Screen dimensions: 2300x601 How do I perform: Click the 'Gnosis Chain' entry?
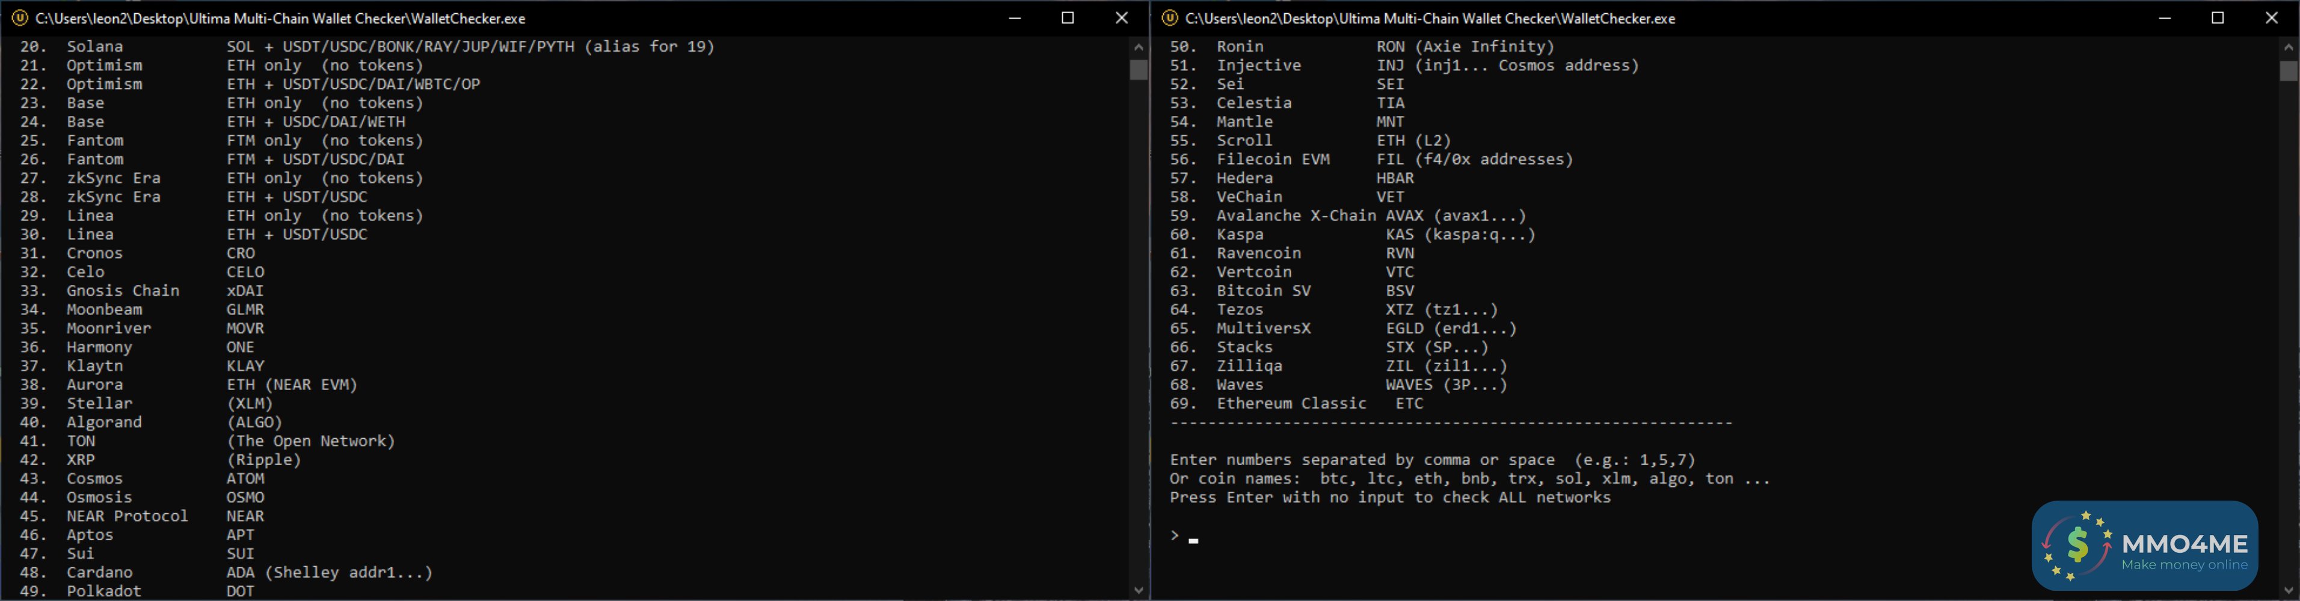(x=123, y=290)
